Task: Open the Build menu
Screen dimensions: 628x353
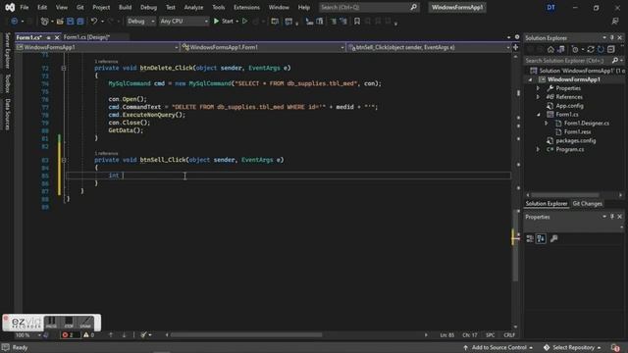Action: point(125,7)
